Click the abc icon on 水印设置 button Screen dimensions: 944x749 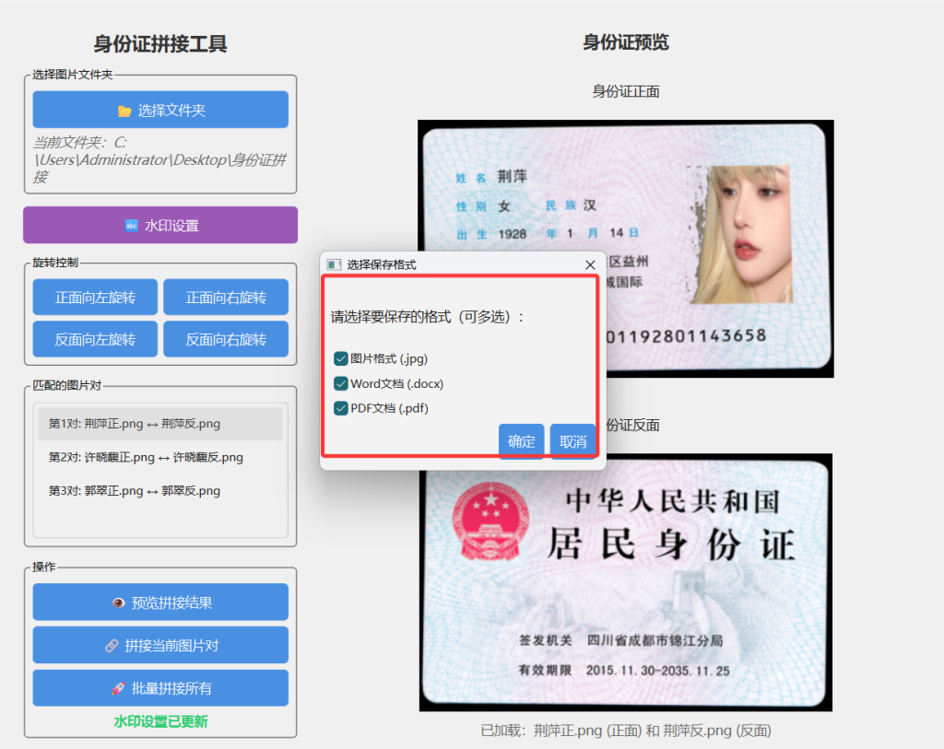click(x=131, y=226)
